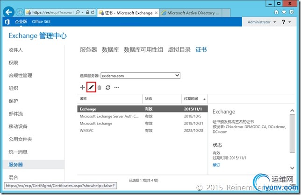
Task: Open the Favorites star icon
Action: pos(284,12)
